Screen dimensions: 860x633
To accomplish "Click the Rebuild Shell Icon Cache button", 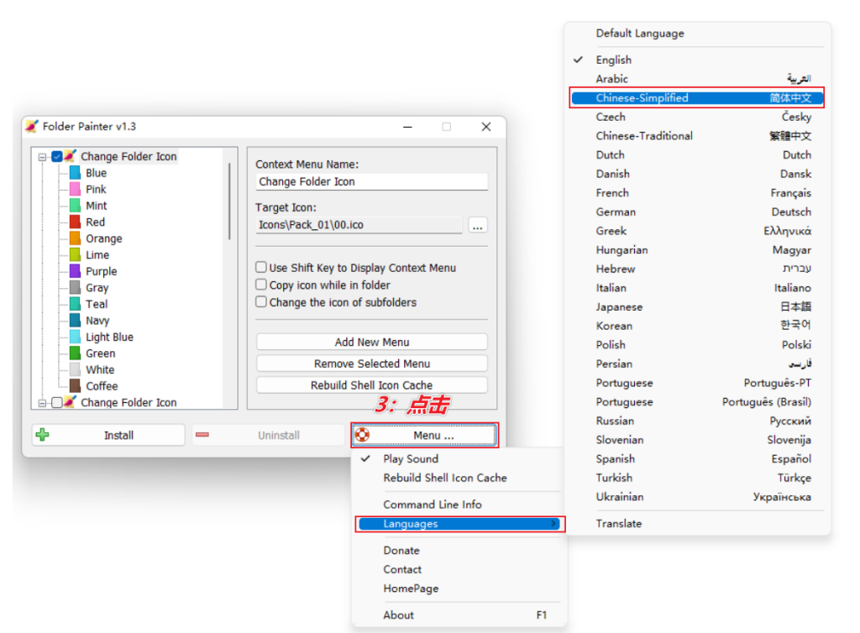I will click(x=371, y=385).
